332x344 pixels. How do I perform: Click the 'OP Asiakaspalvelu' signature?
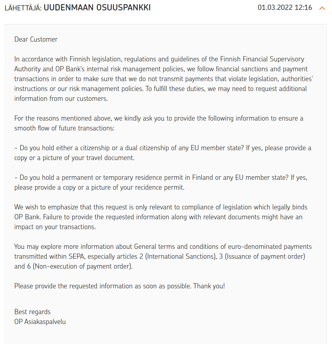click(x=40, y=322)
